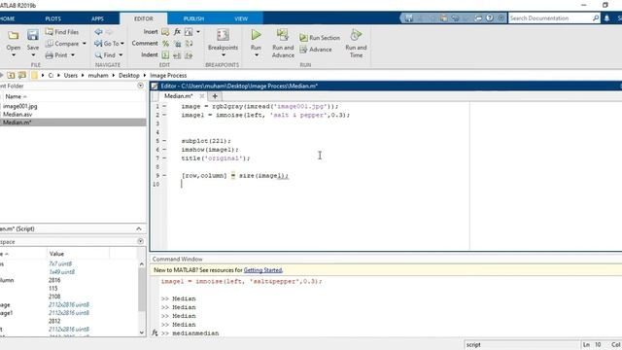The width and height of the screenshot is (622, 350).
Task: Click the uncomment icon
Action: (177, 44)
